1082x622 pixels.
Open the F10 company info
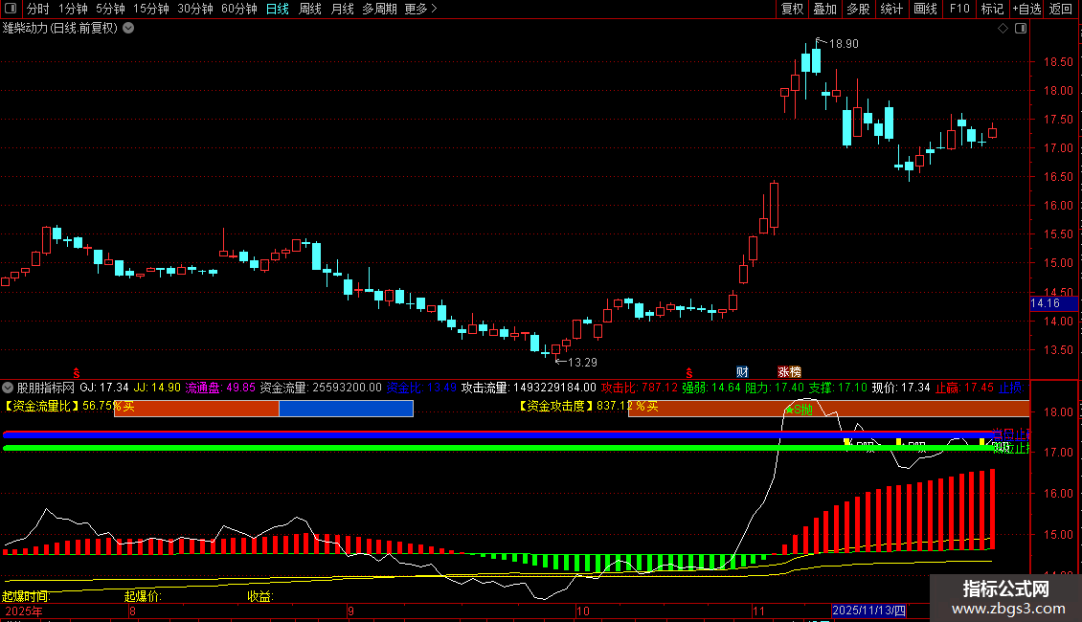[959, 9]
